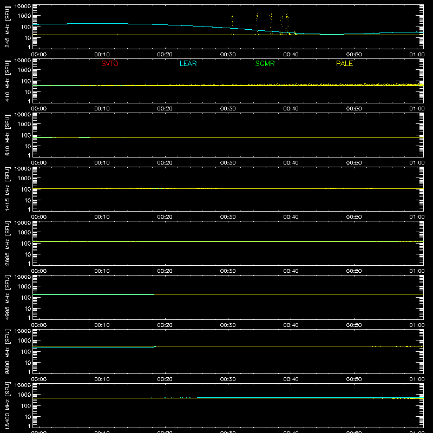
Task: Click 00:50 time label under 4995 MHz plot
Action: (354, 325)
